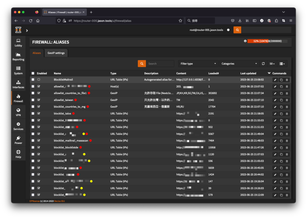This screenshot has width=307, height=218.
Task: Open the Categories dropdown
Action: [239, 64]
